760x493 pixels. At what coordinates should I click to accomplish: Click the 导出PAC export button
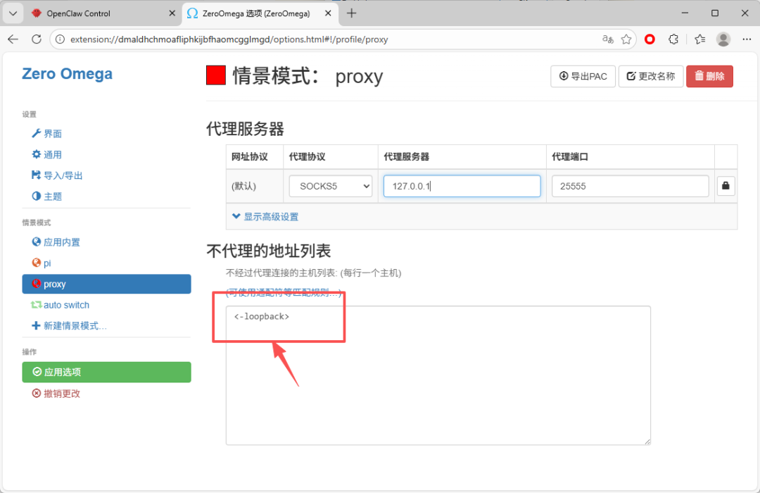pos(583,76)
